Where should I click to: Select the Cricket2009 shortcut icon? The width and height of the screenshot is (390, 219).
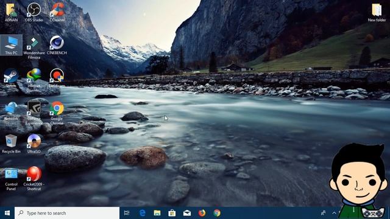coord(34,179)
